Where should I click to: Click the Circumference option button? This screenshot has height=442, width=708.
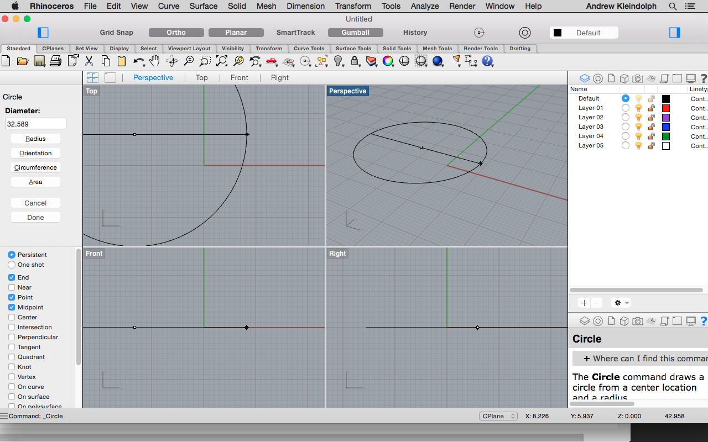point(35,167)
